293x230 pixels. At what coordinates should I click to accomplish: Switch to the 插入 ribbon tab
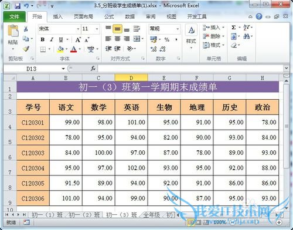pyautogui.click(x=58, y=16)
